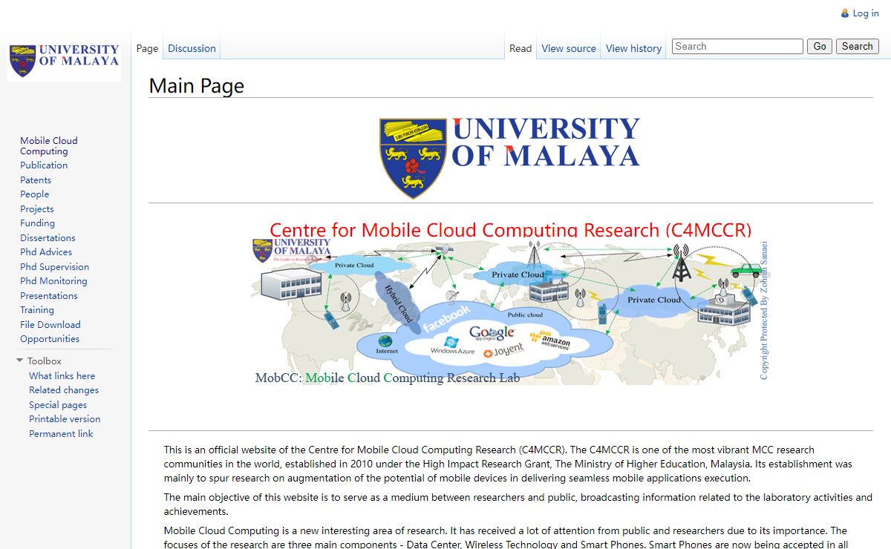
Task: Open the View history tab
Action: pyautogui.click(x=633, y=48)
